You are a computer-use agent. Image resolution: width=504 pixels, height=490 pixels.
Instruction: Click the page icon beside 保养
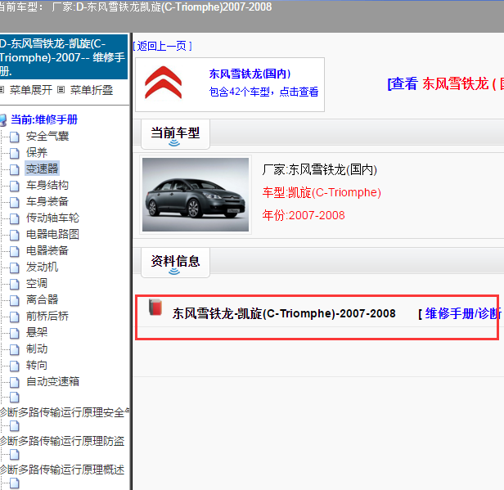tap(15, 153)
